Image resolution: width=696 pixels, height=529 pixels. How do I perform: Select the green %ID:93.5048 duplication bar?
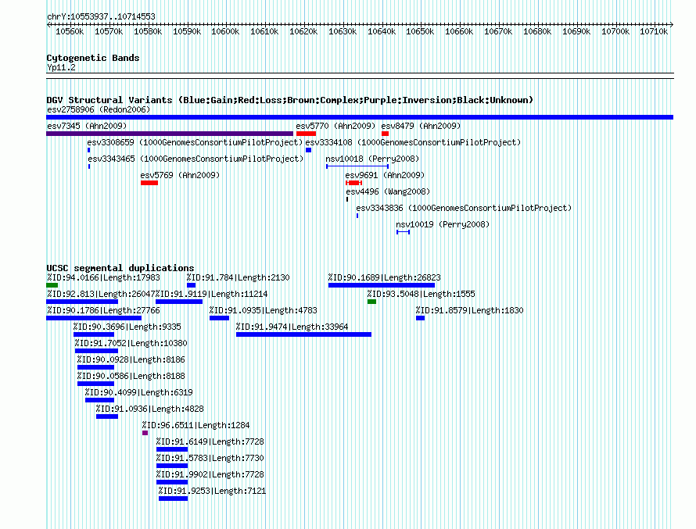pyautogui.click(x=372, y=302)
